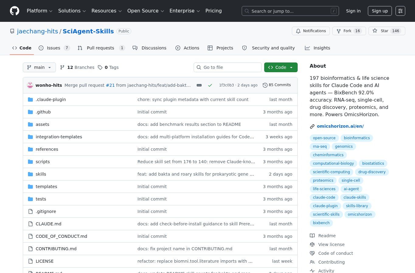This screenshot has width=415, height=273.
Task: Click the Activity pulse icon
Action: point(312,271)
